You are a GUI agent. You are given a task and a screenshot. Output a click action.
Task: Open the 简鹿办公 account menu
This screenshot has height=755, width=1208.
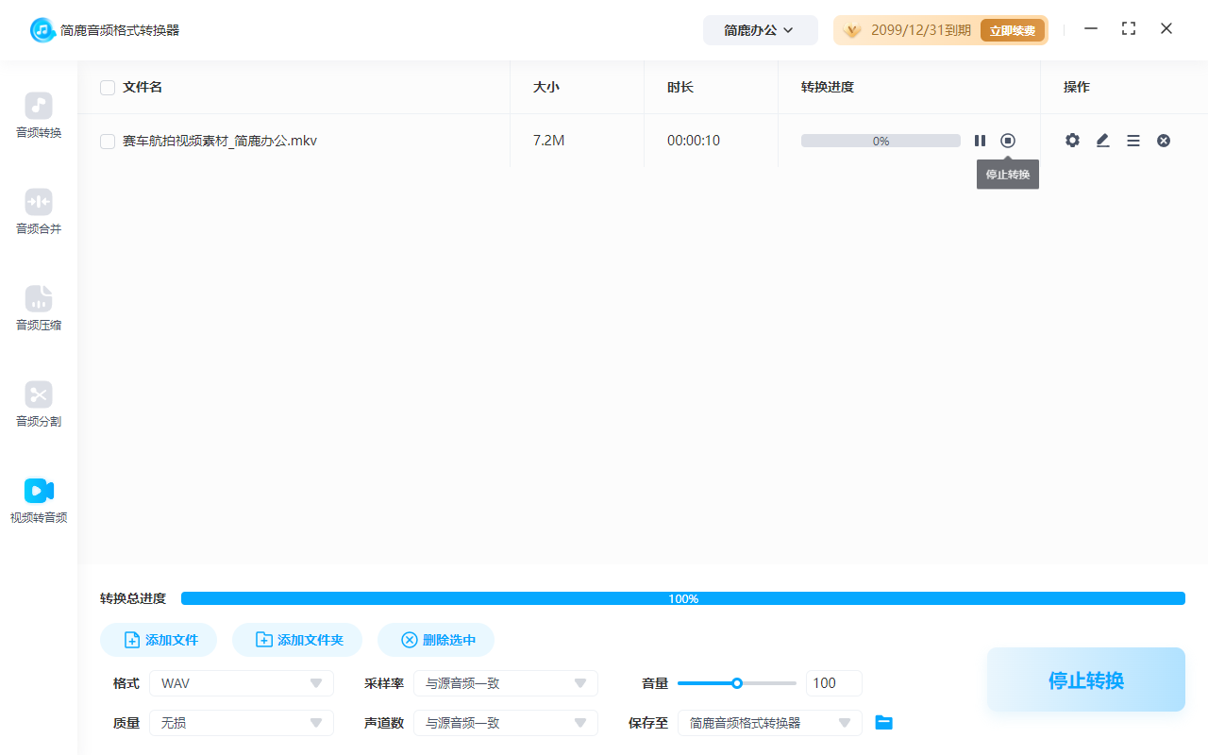(760, 29)
